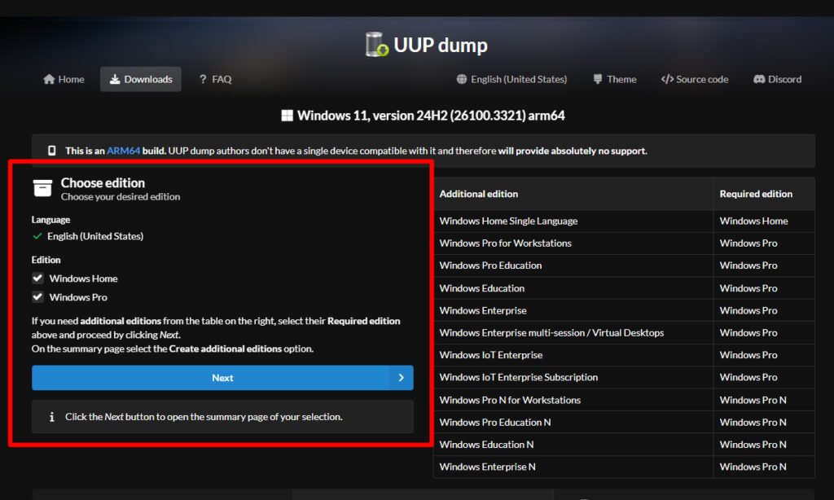
Task: Open the English (United States) language menu
Action: coord(511,79)
